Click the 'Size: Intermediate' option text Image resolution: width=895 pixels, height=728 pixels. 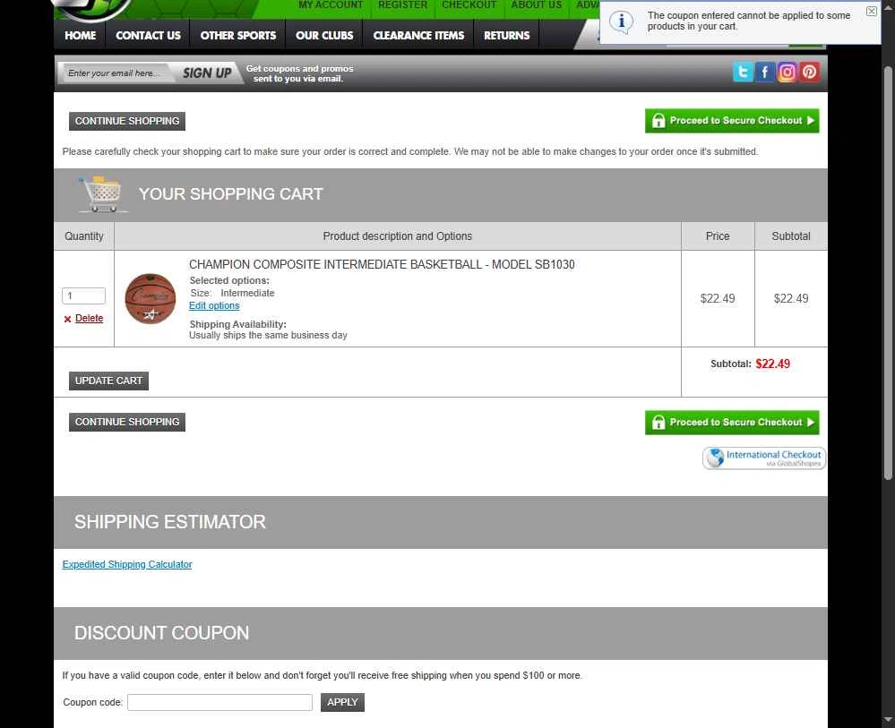(232, 293)
